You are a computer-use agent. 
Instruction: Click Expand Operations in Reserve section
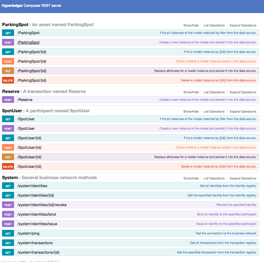243,92
